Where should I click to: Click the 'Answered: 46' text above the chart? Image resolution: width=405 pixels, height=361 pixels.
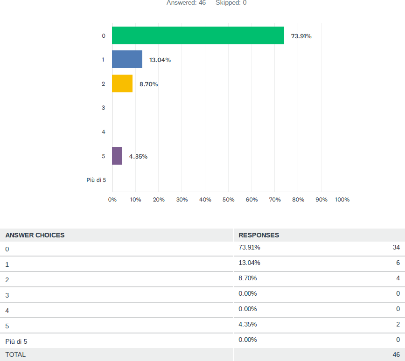(x=186, y=3)
